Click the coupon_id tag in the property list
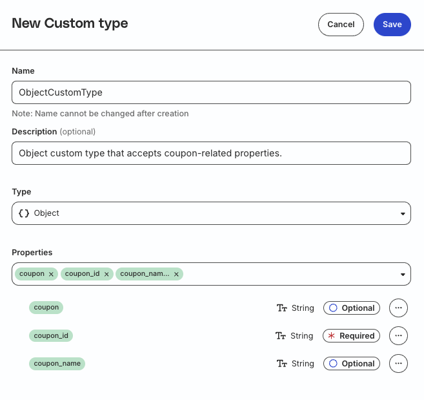The image size is (424, 400). tap(51, 336)
